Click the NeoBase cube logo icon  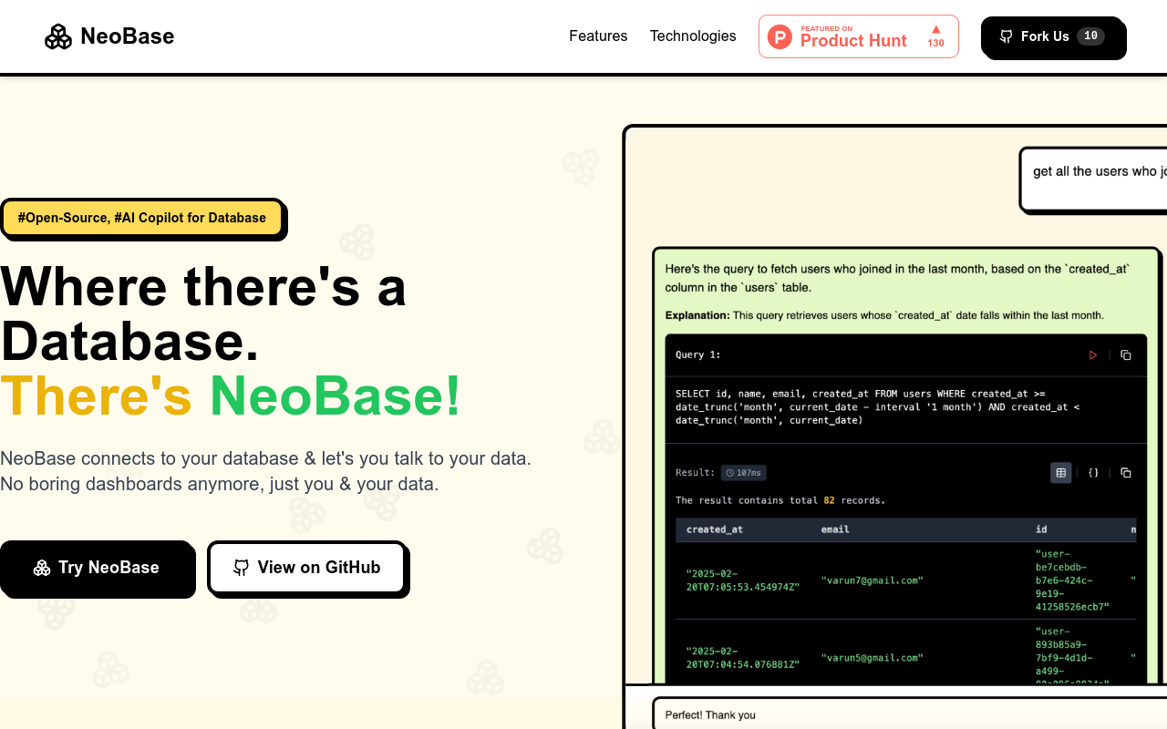coord(58,36)
